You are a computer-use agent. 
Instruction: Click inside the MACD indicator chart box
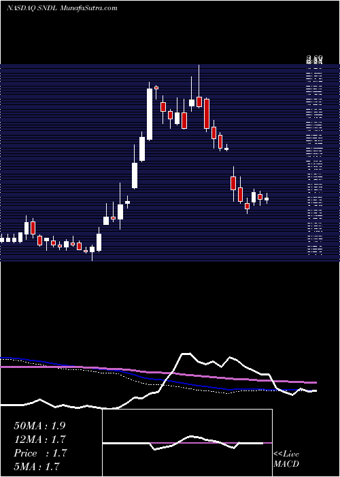187,443
